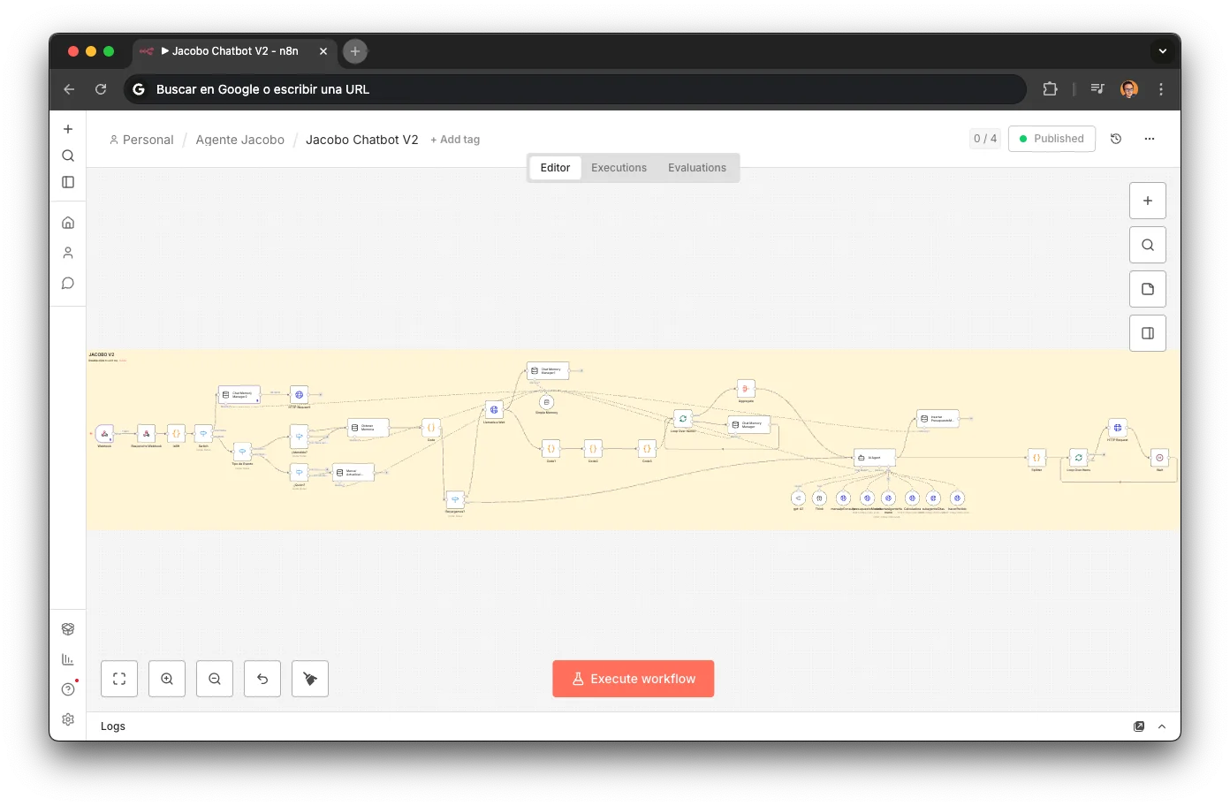The height and width of the screenshot is (806, 1230).
Task: Switch to the Executions tab
Action: tap(619, 167)
